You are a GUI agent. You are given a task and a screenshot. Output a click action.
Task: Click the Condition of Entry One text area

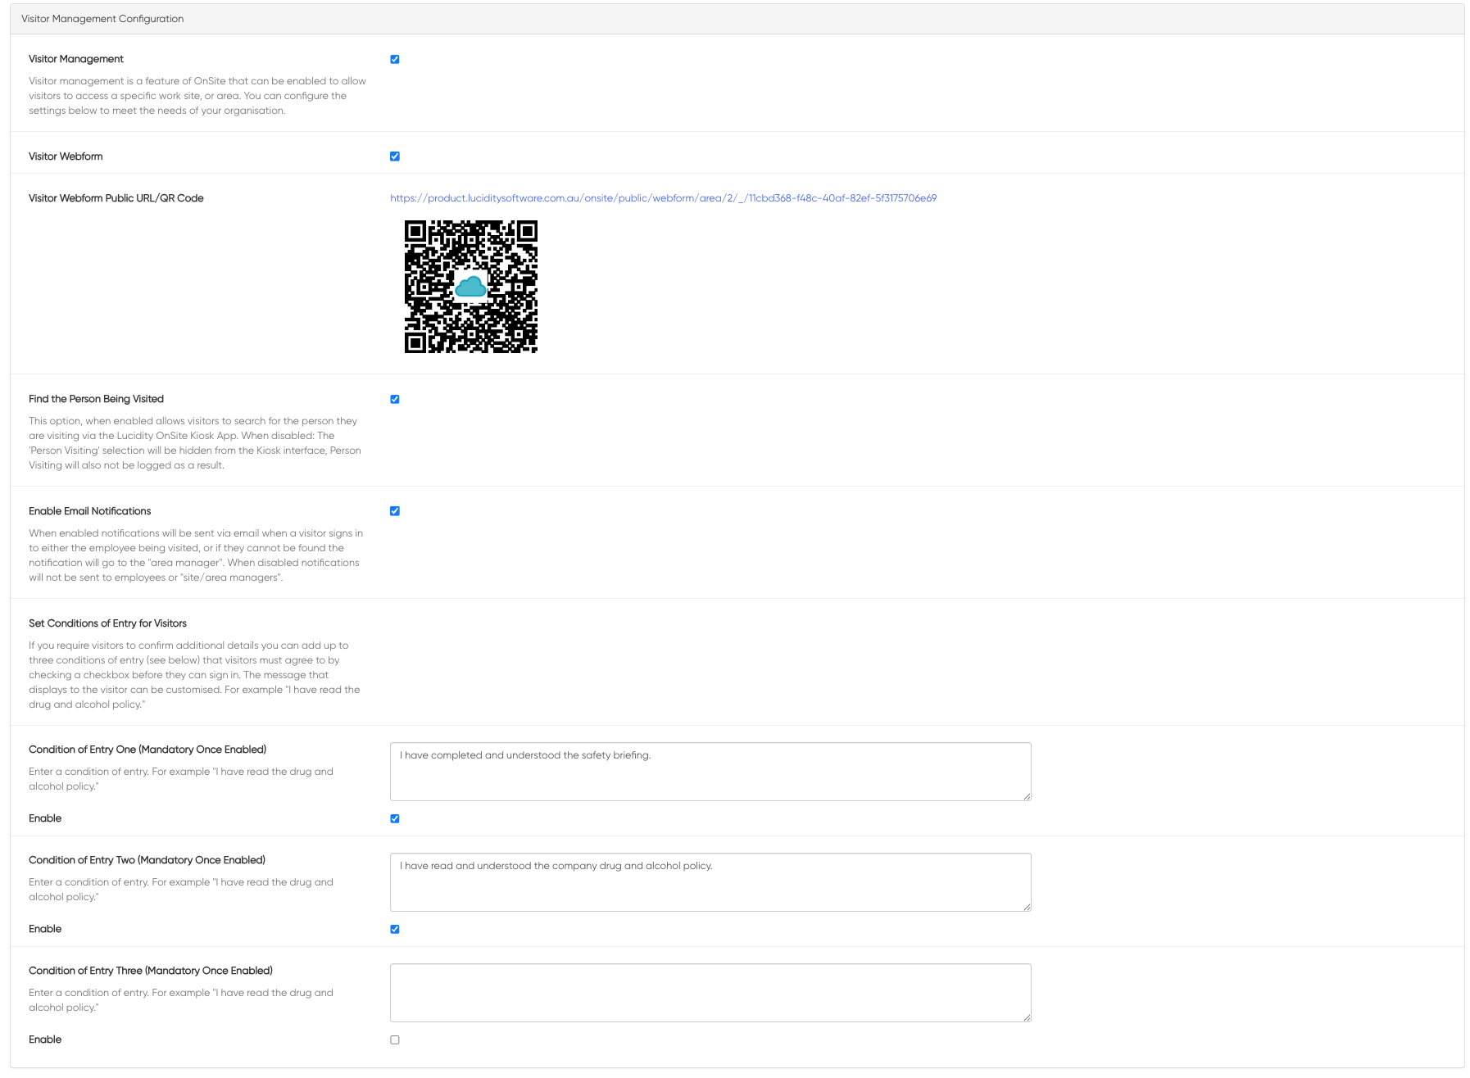click(x=710, y=771)
